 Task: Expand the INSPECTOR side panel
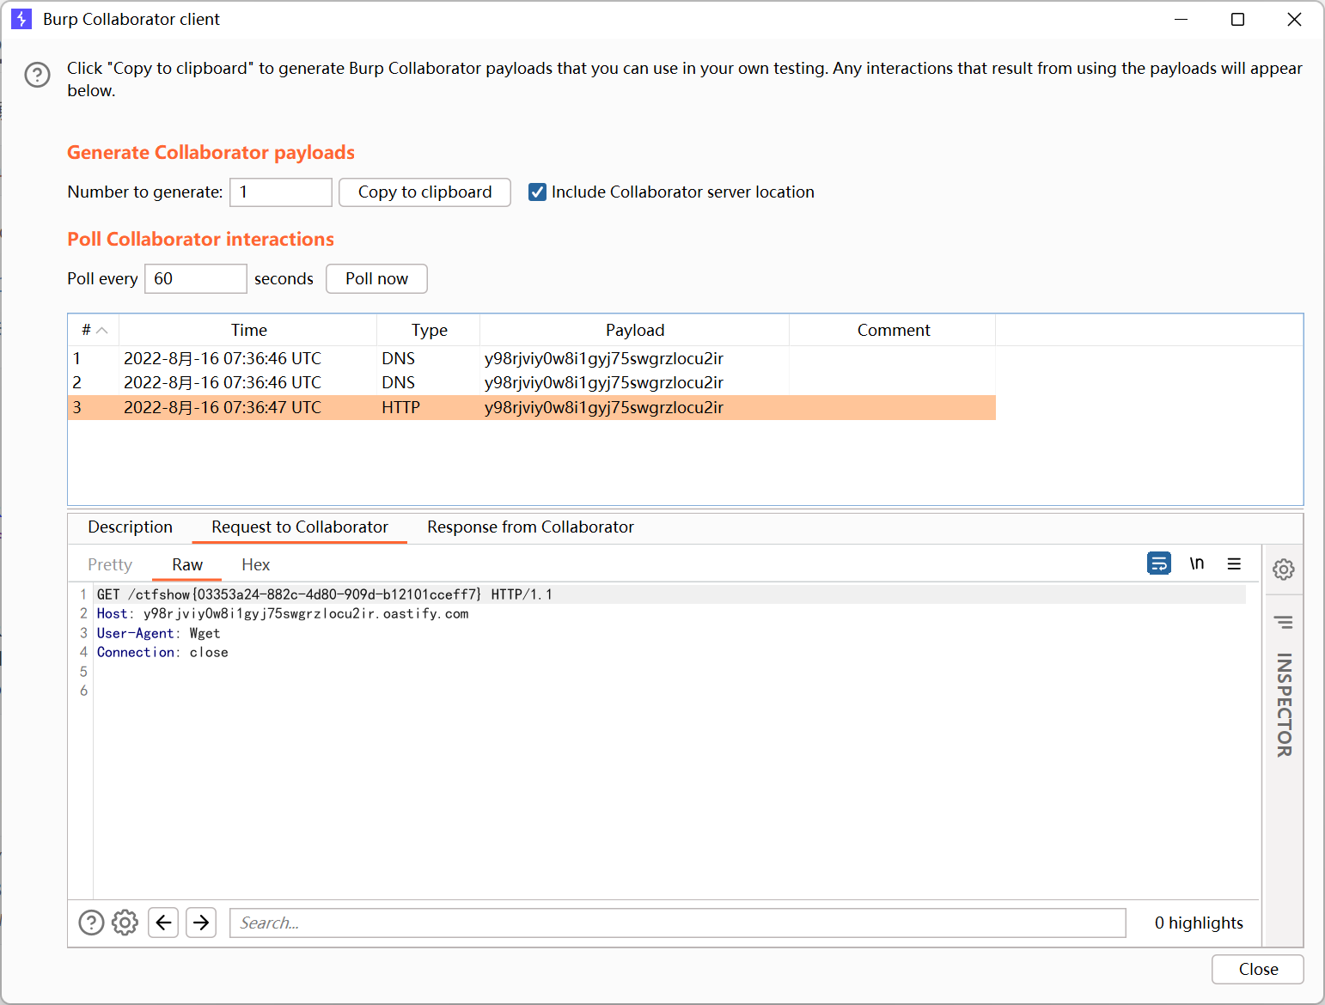pyautogui.click(x=1285, y=705)
